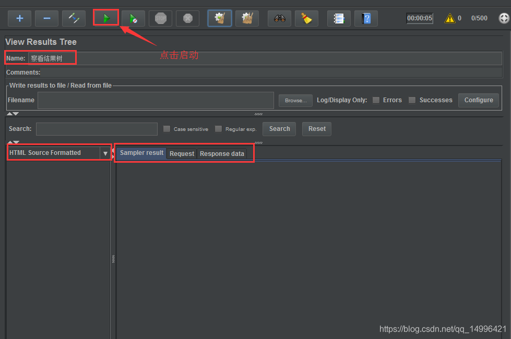Switch to the Request tab
Image resolution: width=511 pixels, height=339 pixels.
point(182,154)
